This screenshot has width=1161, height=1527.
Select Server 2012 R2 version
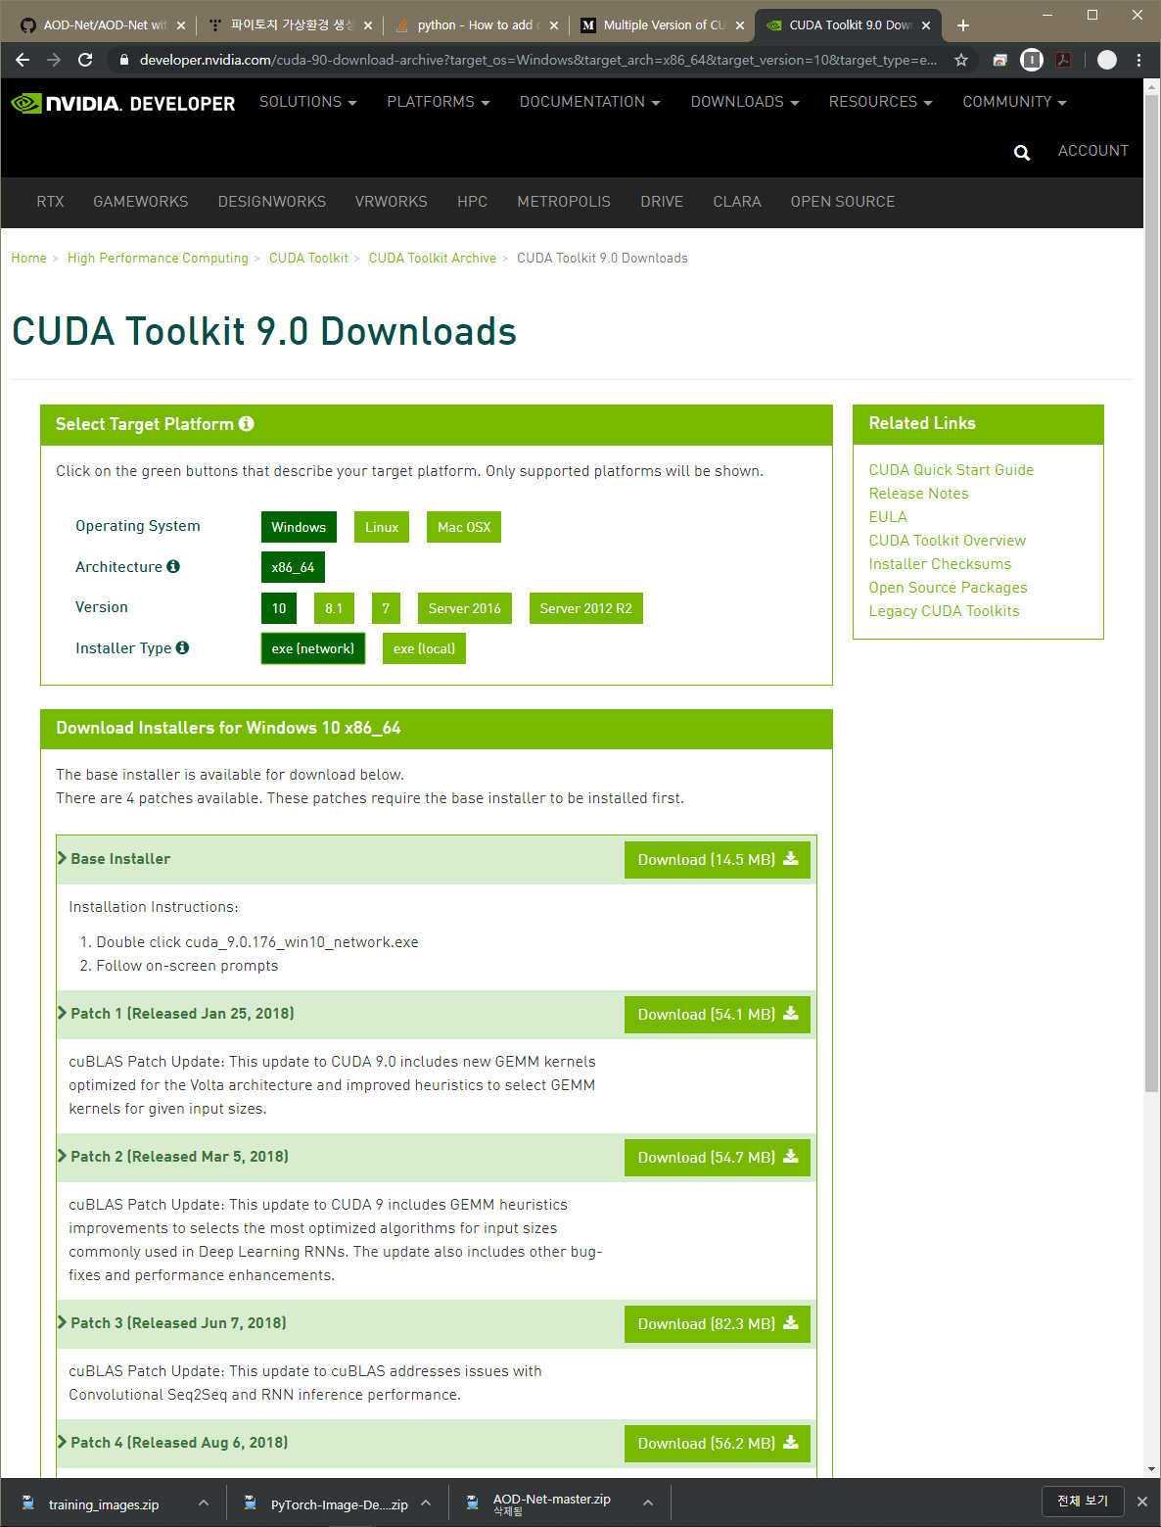pos(585,608)
